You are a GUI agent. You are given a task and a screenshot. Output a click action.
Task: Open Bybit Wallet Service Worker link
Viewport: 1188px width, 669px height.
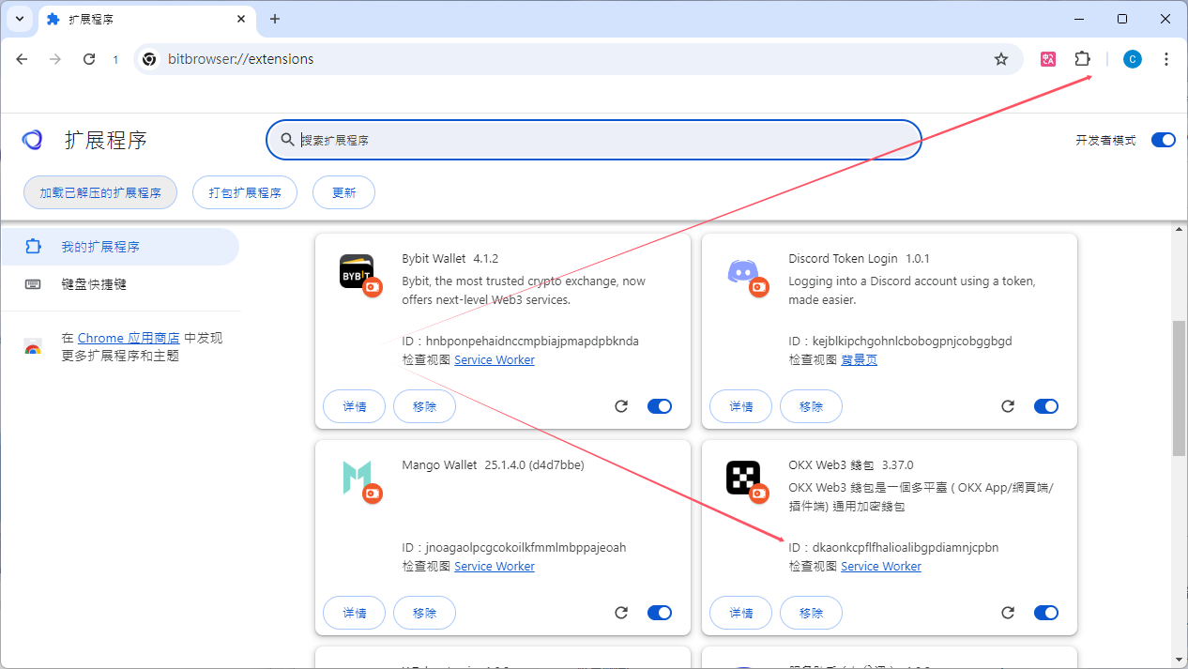pyautogui.click(x=495, y=360)
